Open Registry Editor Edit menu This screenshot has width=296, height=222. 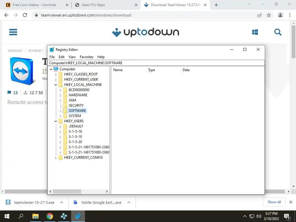[x=62, y=57]
